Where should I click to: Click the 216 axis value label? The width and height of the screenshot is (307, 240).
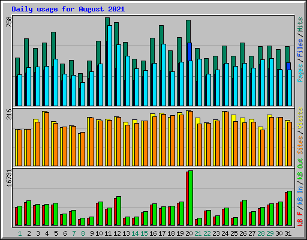pyautogui.click(x=9, y=114)
